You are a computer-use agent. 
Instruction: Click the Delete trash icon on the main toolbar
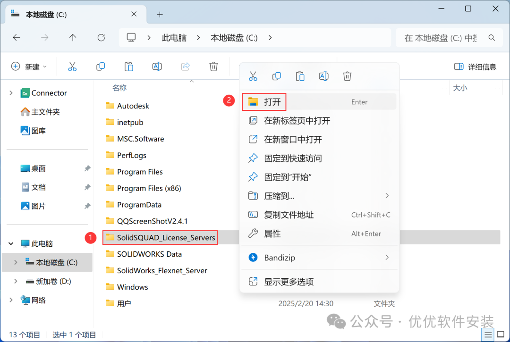point(213,67)
